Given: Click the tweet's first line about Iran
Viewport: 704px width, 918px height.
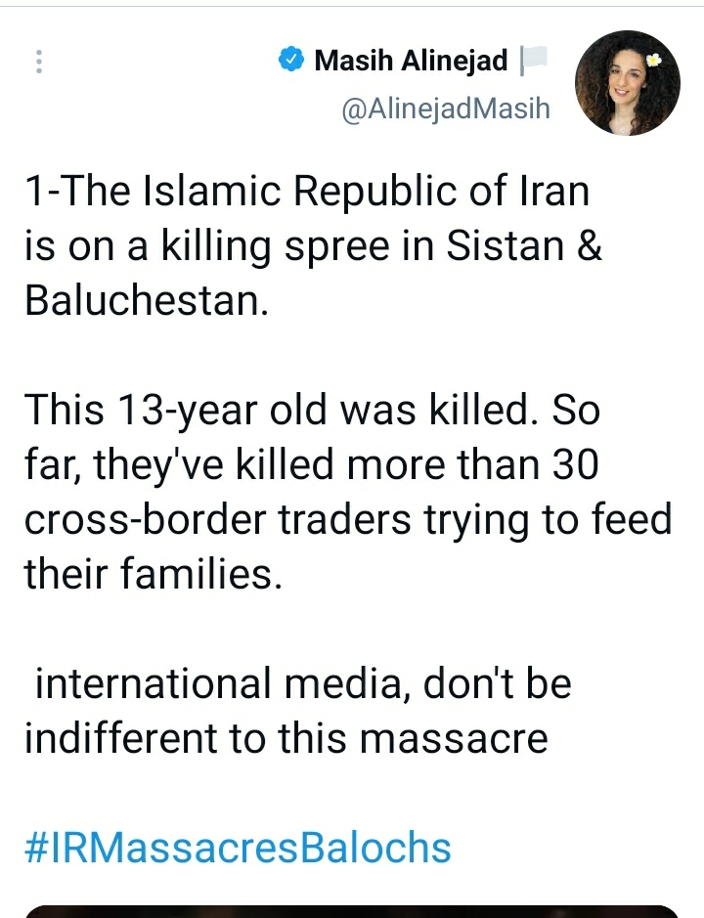Looking at the screenshot, I should 307,192.
